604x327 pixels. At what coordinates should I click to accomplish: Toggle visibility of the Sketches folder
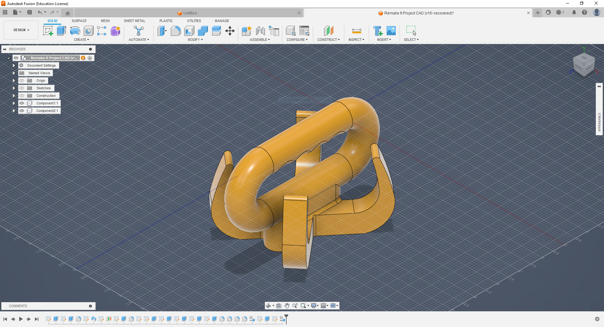(x=22, y=88)
